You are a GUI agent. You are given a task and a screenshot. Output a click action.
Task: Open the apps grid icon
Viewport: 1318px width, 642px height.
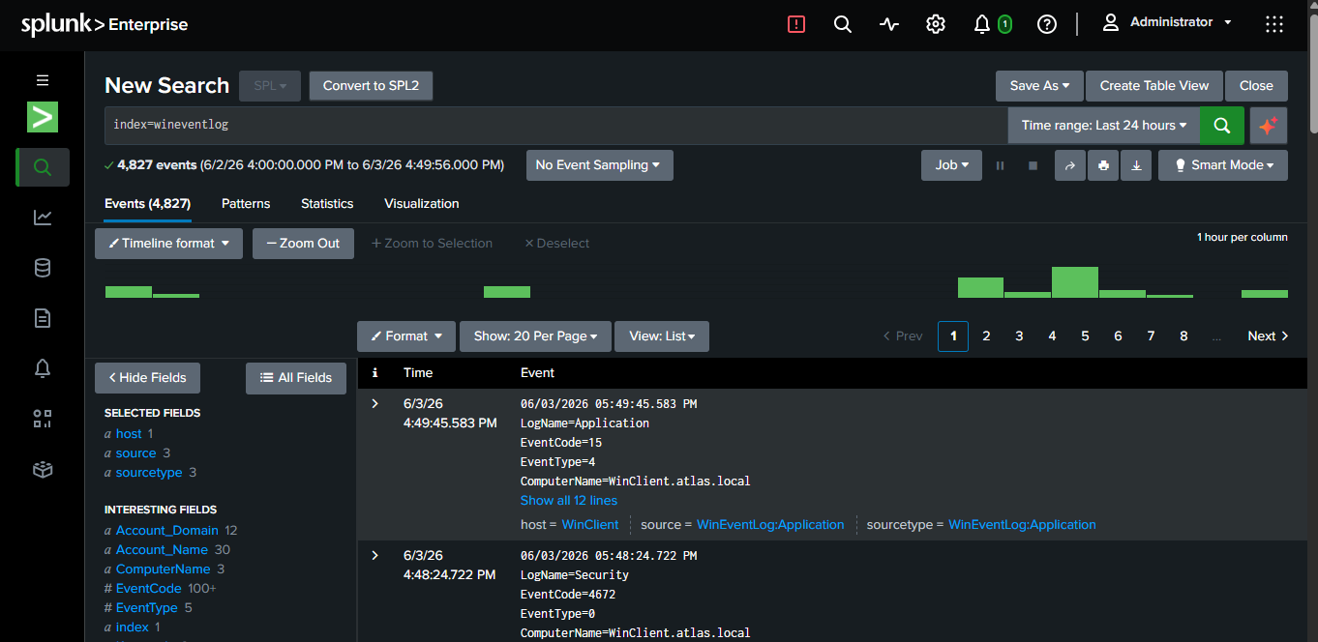point(1274,25)
